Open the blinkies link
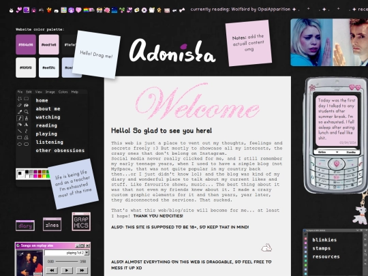The height and width of the screenshot is (276, 368). (324, 240)
